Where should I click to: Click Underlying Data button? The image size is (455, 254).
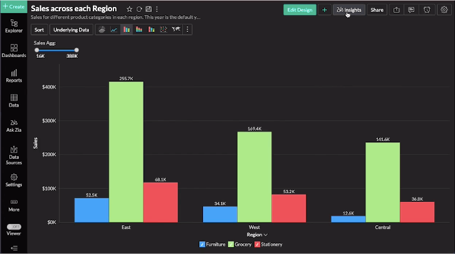pyautogui.click(x=71, y=29)
